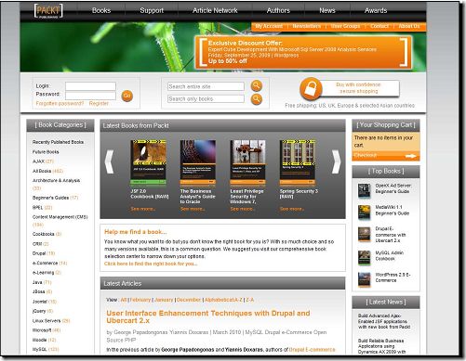Filter Latest Articles by February
466x361 pixels.
(x=140, y=300)
